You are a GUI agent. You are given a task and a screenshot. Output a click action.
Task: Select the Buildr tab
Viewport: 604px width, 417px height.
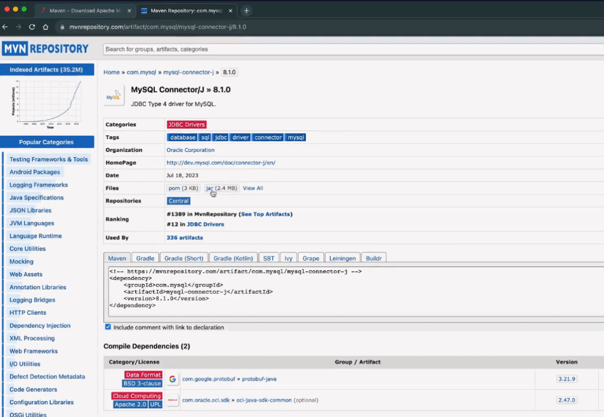[374, 258]
